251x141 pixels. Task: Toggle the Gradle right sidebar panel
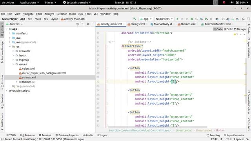(249, 29)
